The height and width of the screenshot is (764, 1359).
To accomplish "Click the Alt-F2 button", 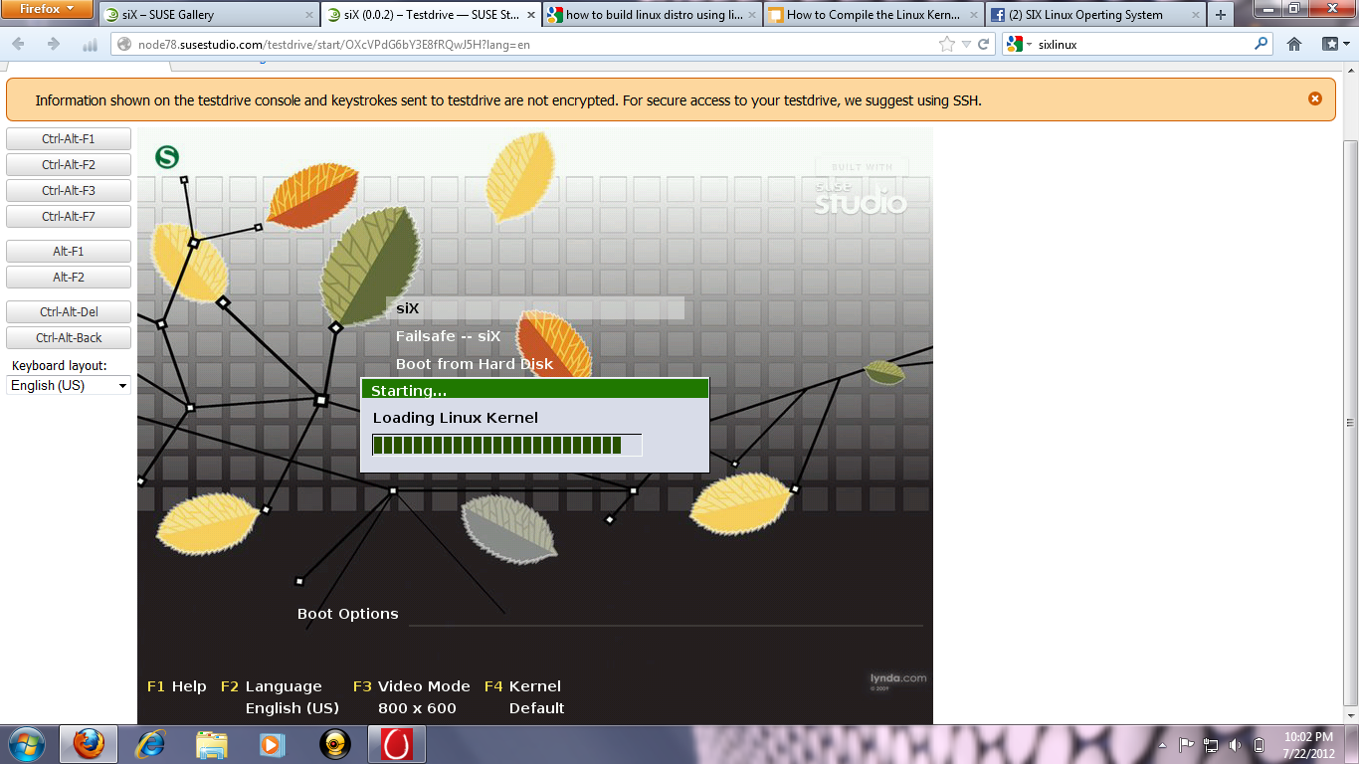I will 69,277.
